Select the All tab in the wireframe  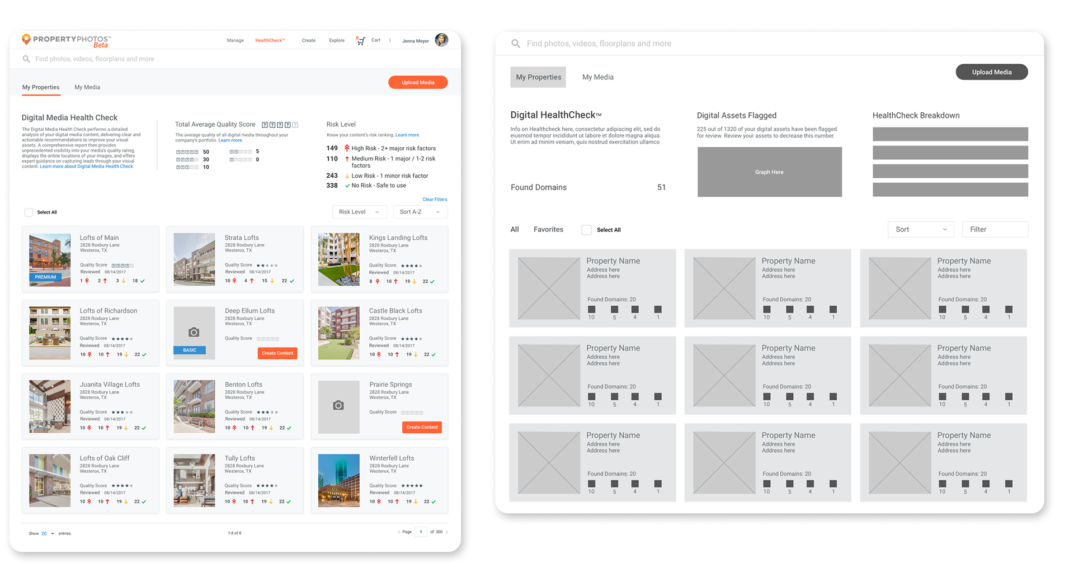pyautogui.click(x=515, y=229)
